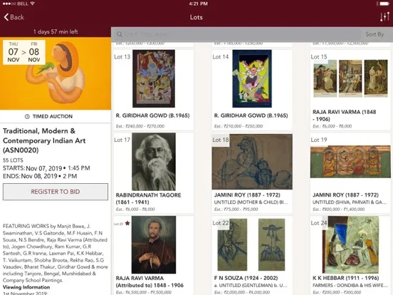Tap the 07 NOV > 08 NOV date badge

coord(24,52)
